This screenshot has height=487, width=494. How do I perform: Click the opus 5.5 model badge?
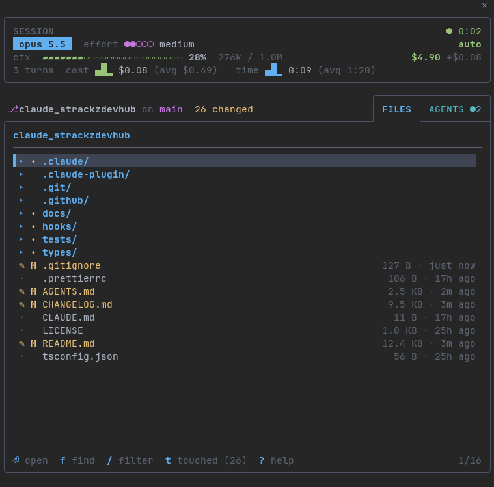42,44
